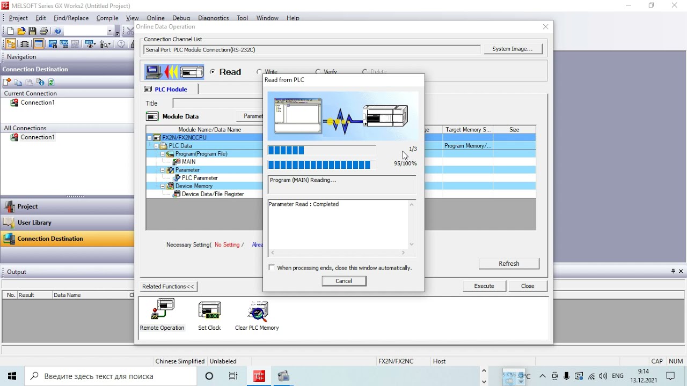Screen dimensions: 687x386
Task: Open the device watch icon's dropdown arrow
Action: (x=96, y=44)
